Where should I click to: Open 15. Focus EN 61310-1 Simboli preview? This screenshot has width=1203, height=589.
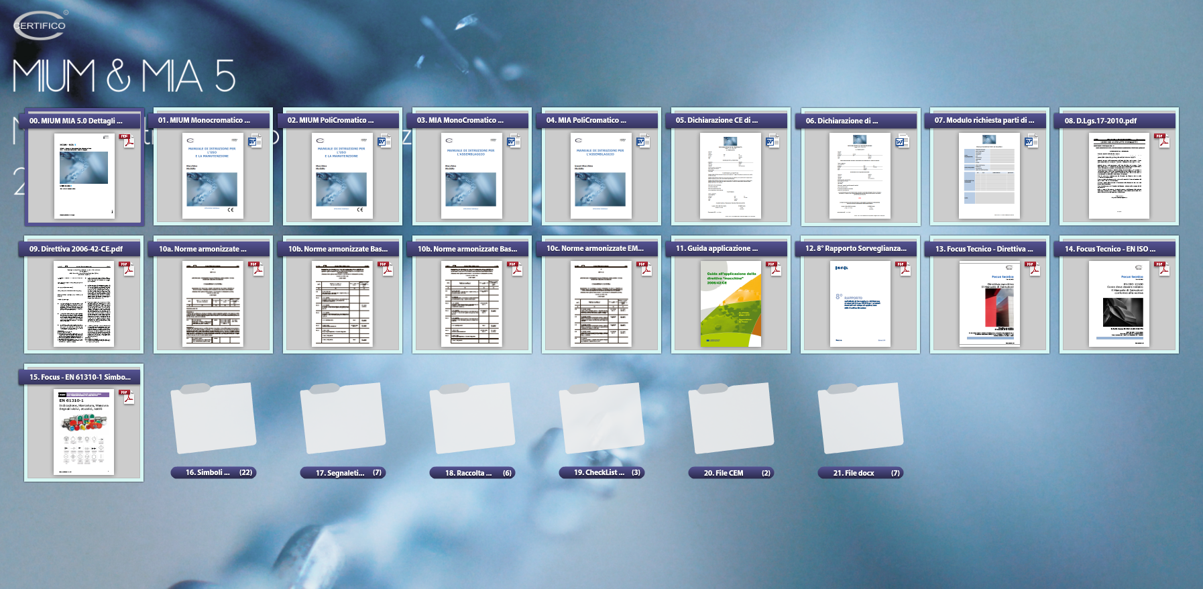pyautogui.click(x=84, y=432)
